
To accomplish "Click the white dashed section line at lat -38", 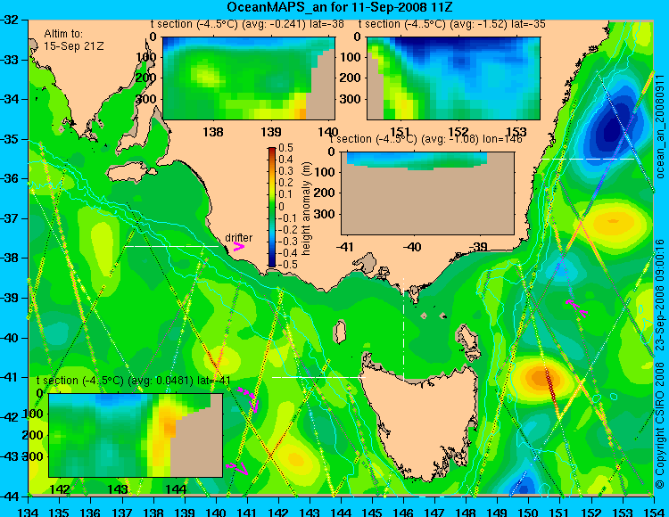I will tap(171, 246).
